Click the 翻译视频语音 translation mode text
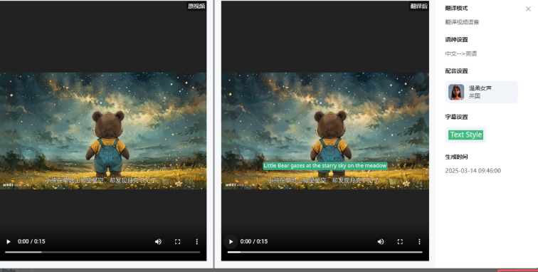 click(x=462, y=22)
